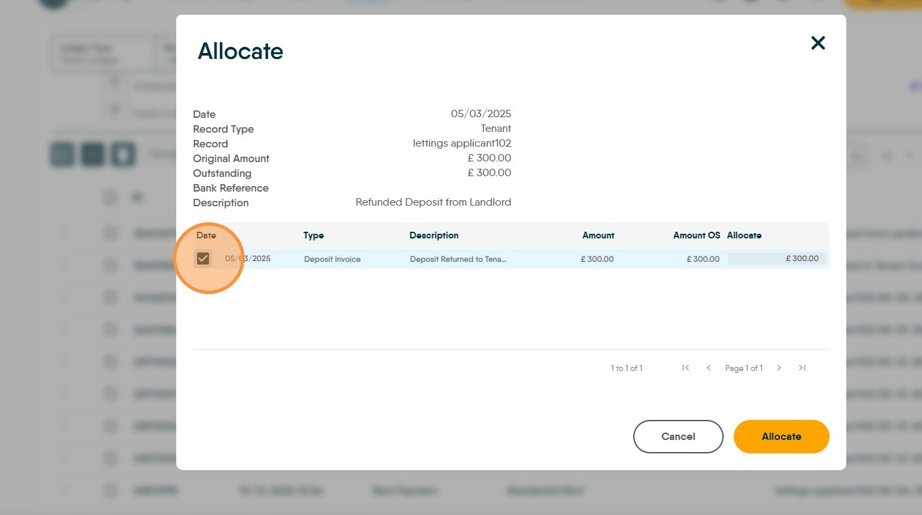Viewport: 922px width, 515px height.
Task: Click the row's 05/03/2025 date cell
Action: [248, 259]
